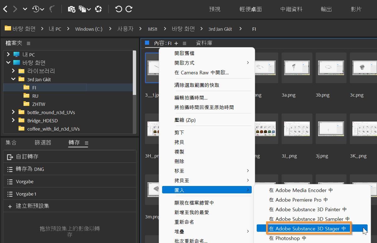Rotate 90 degrees counterclockwise

click(118, 9)
